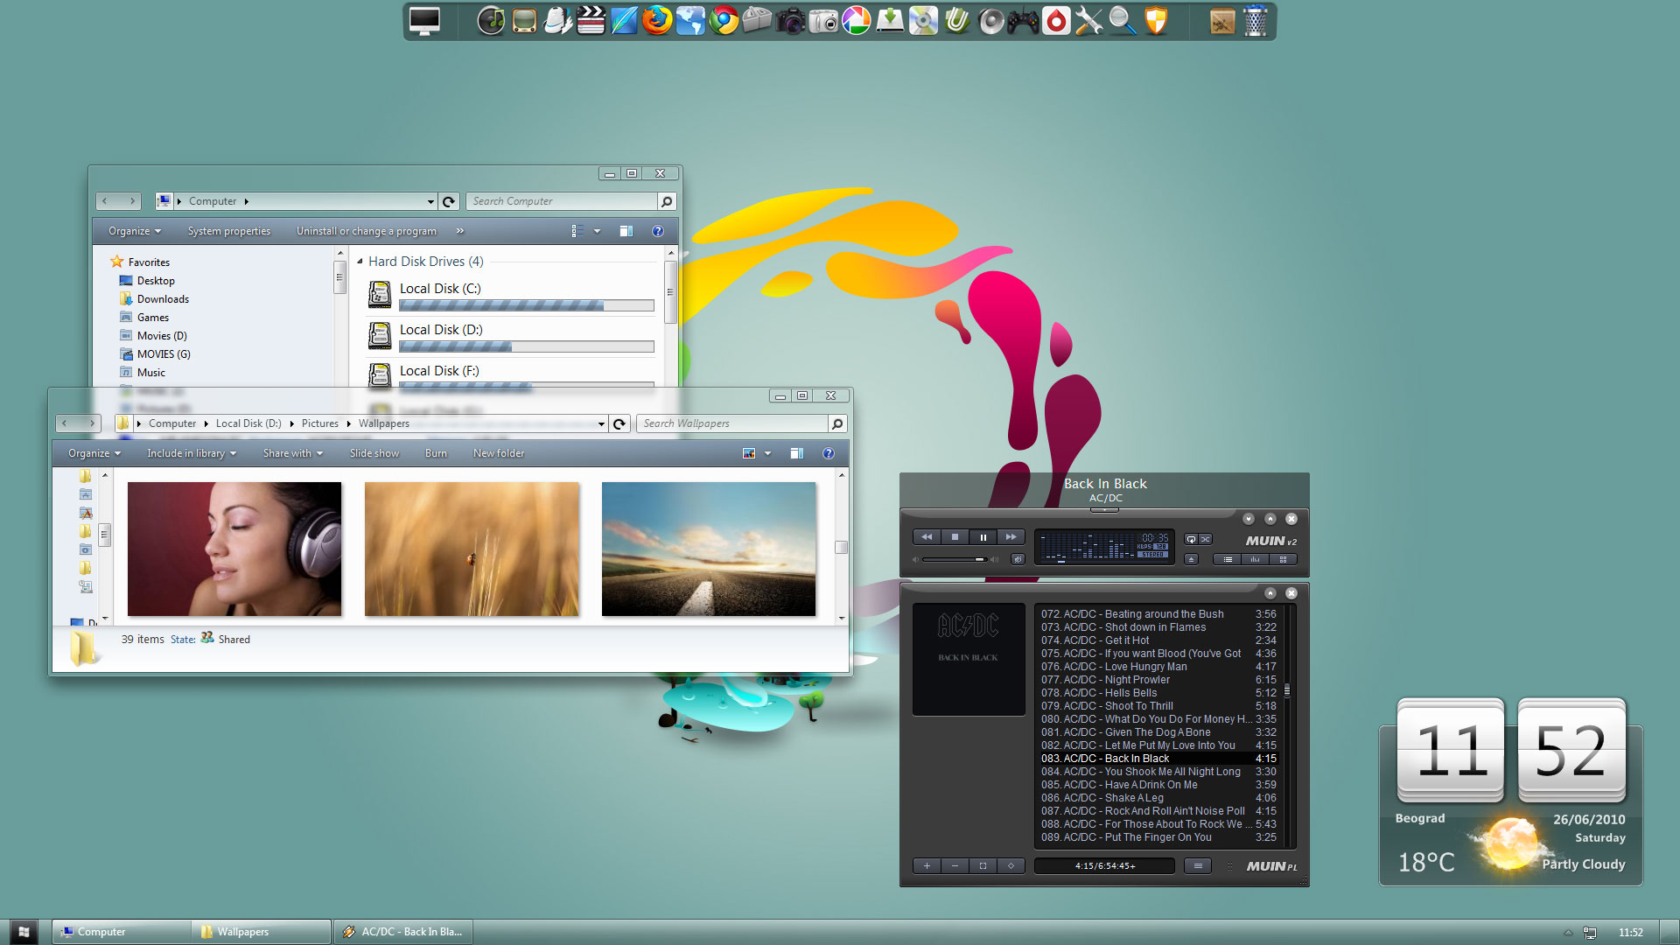The width and height of the screenshot is (1680, 945).
Task: Open the green arrow downloads drive icon
Action: 890,20
